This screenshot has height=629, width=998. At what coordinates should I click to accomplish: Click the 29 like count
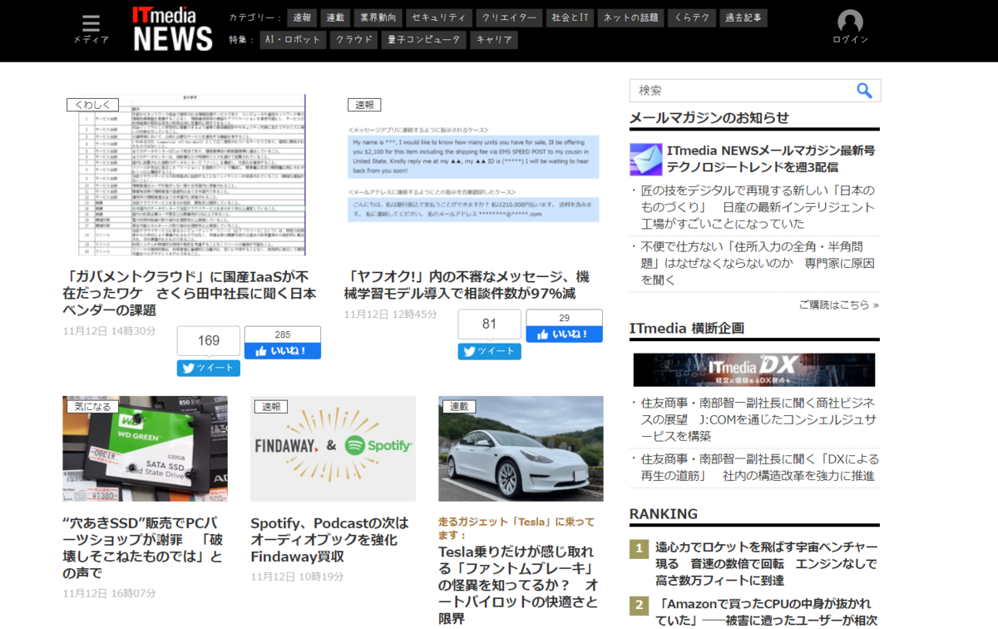(564, 318)
